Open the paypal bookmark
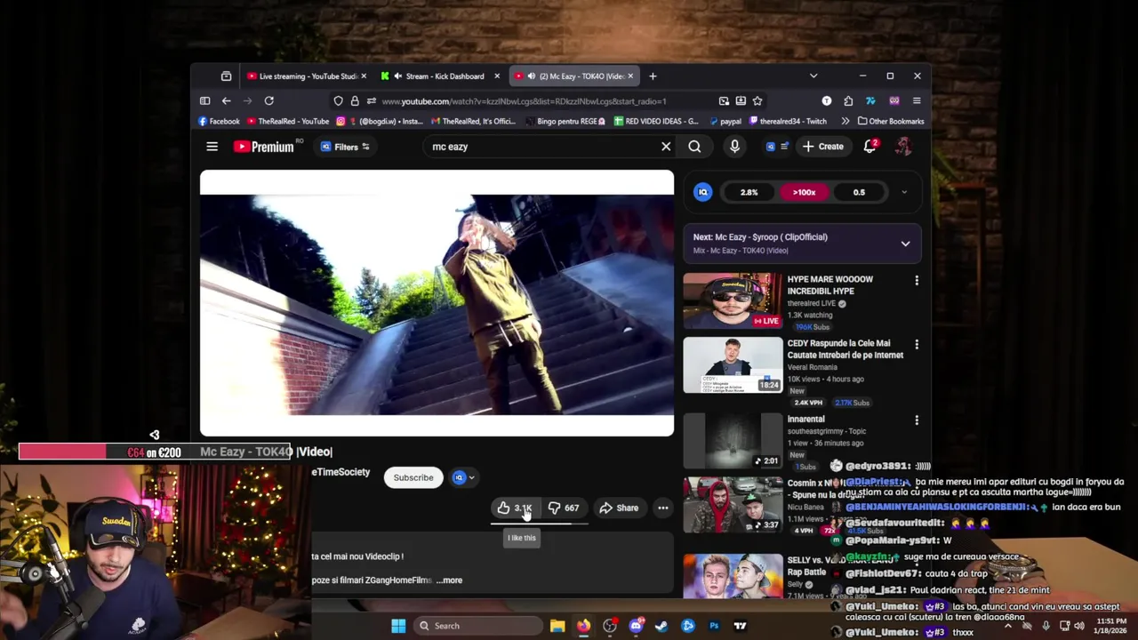The height and width of the screenshot is (640, 1138). [725, 121]
